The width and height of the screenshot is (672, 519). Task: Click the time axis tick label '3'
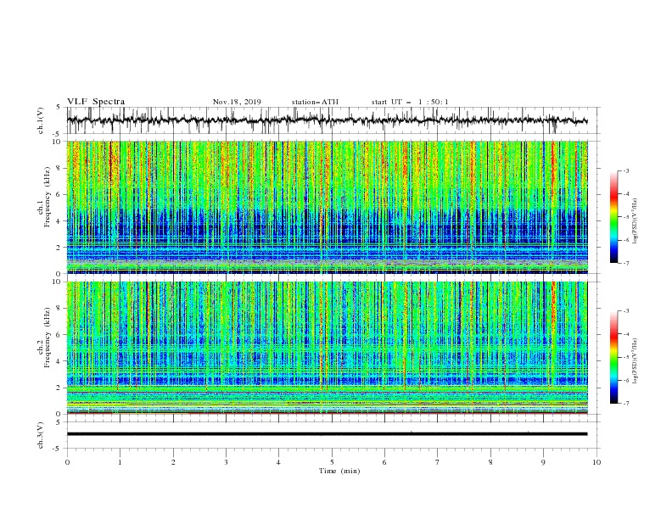(226, 462)
